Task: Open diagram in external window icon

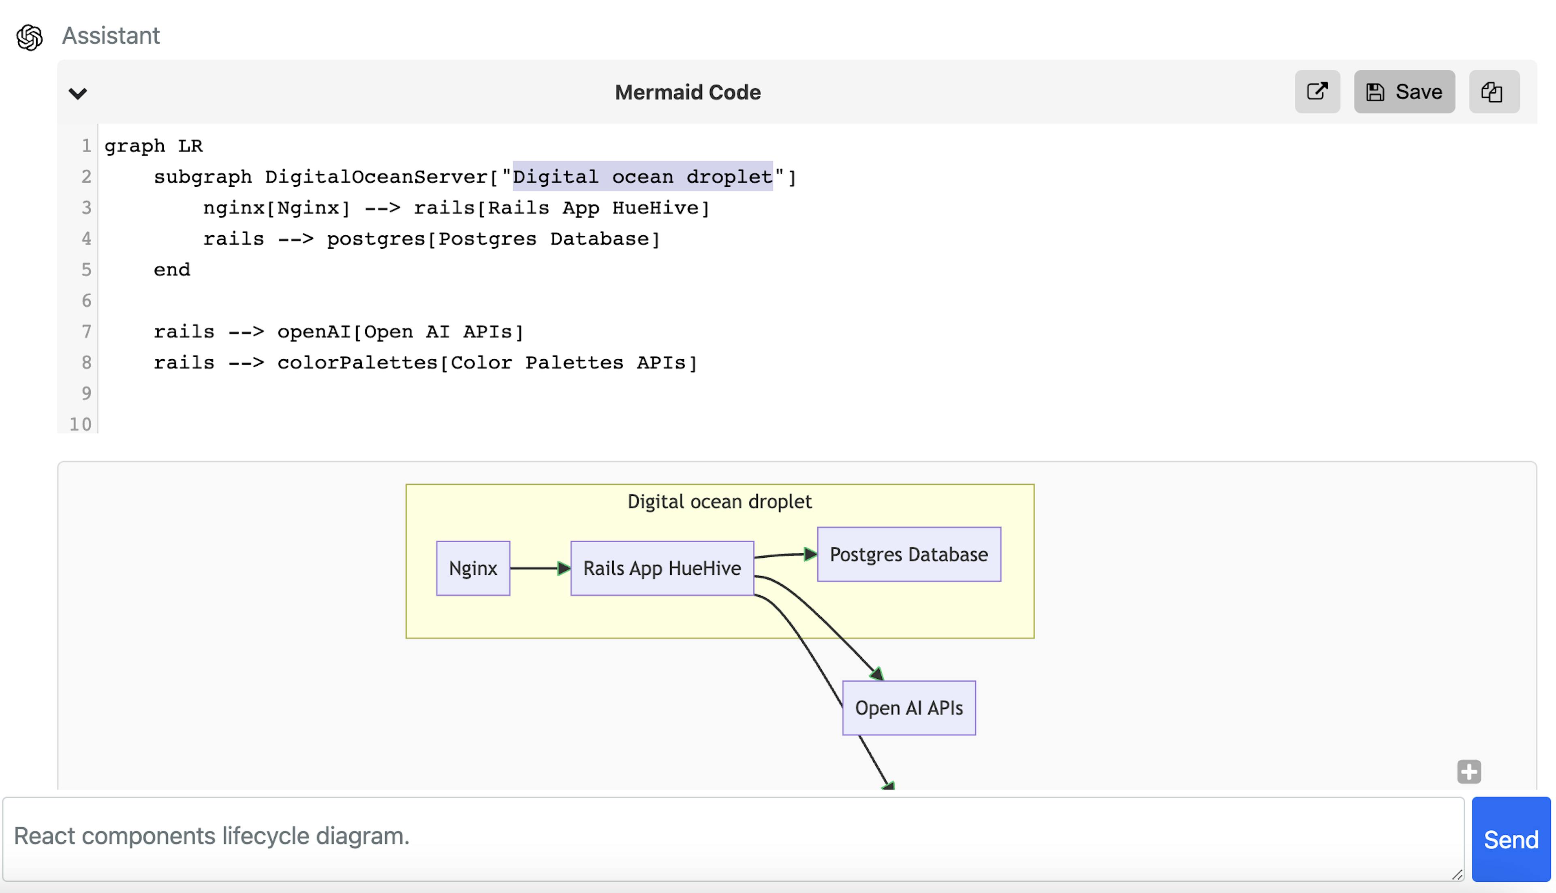Action: (1317, 92)
